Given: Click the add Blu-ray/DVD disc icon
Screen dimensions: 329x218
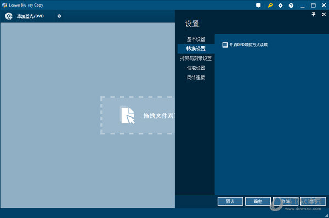Looking at the screenshot, I should point(9,16).
